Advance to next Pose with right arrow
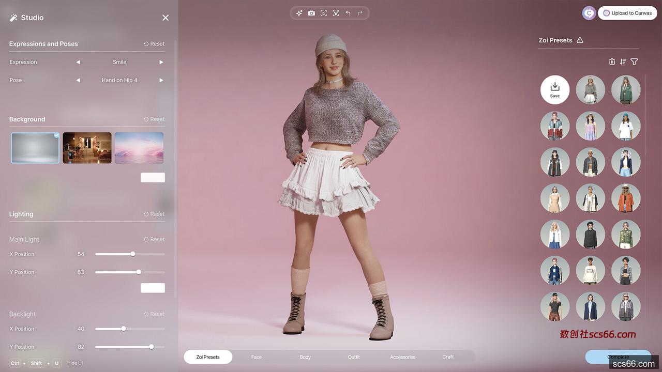The image size is (662, 372). tap(161, 80)
